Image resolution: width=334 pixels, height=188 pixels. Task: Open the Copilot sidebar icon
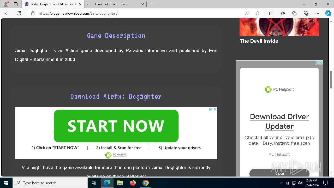coord(328,13)
